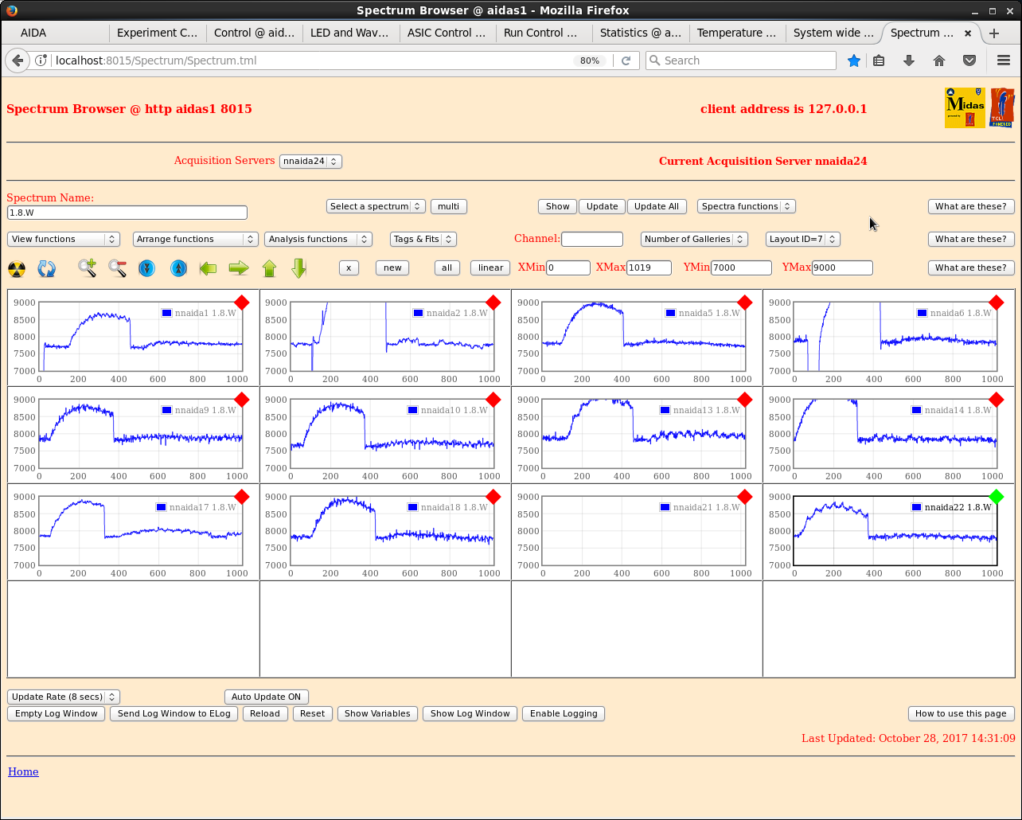
Task: Click the red diamond on nnaida13 plot
Action: tap(745, 400)
